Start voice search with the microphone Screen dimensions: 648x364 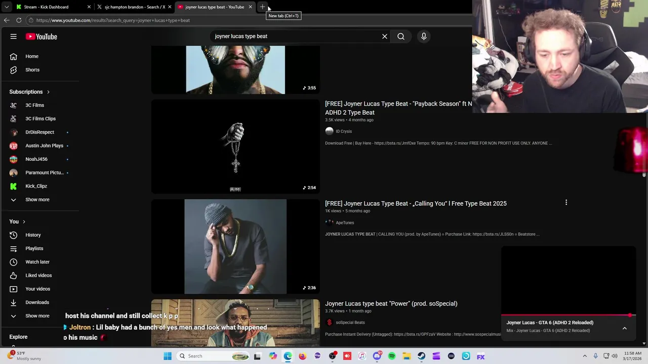point(424,36)
